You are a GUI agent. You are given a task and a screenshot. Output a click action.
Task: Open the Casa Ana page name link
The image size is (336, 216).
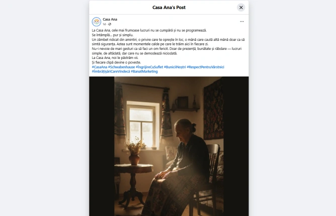point(110,19)
